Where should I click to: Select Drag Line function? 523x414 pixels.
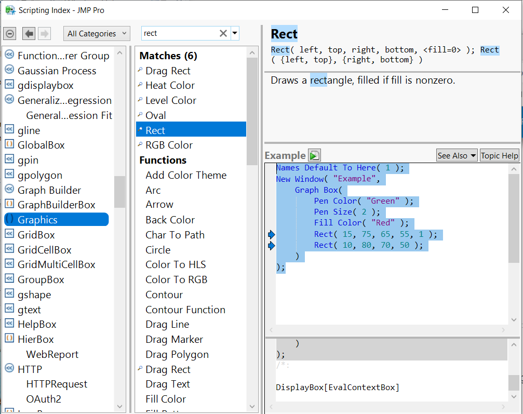pyautogui.click(x=167, y=324)
